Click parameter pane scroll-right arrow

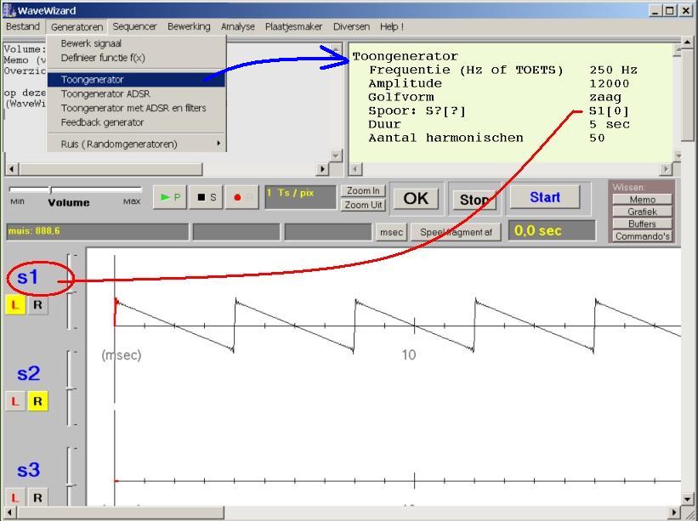click(666, 169)
